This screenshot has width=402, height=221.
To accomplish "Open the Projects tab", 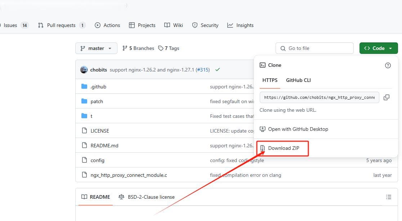I will [142, 25].
